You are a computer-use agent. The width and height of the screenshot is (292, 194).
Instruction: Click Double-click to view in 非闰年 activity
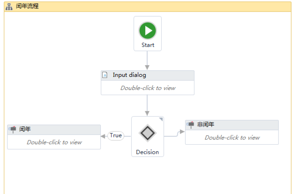click(232, 137)
